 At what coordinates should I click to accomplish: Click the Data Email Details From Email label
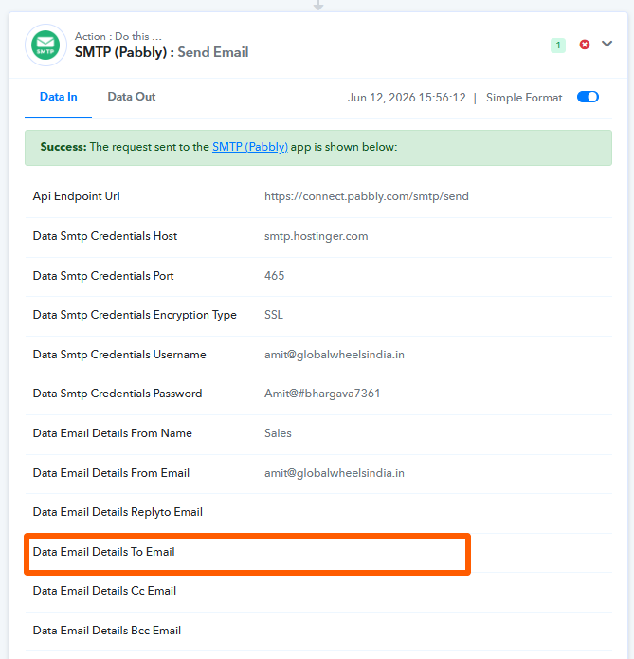pos(111,473)
